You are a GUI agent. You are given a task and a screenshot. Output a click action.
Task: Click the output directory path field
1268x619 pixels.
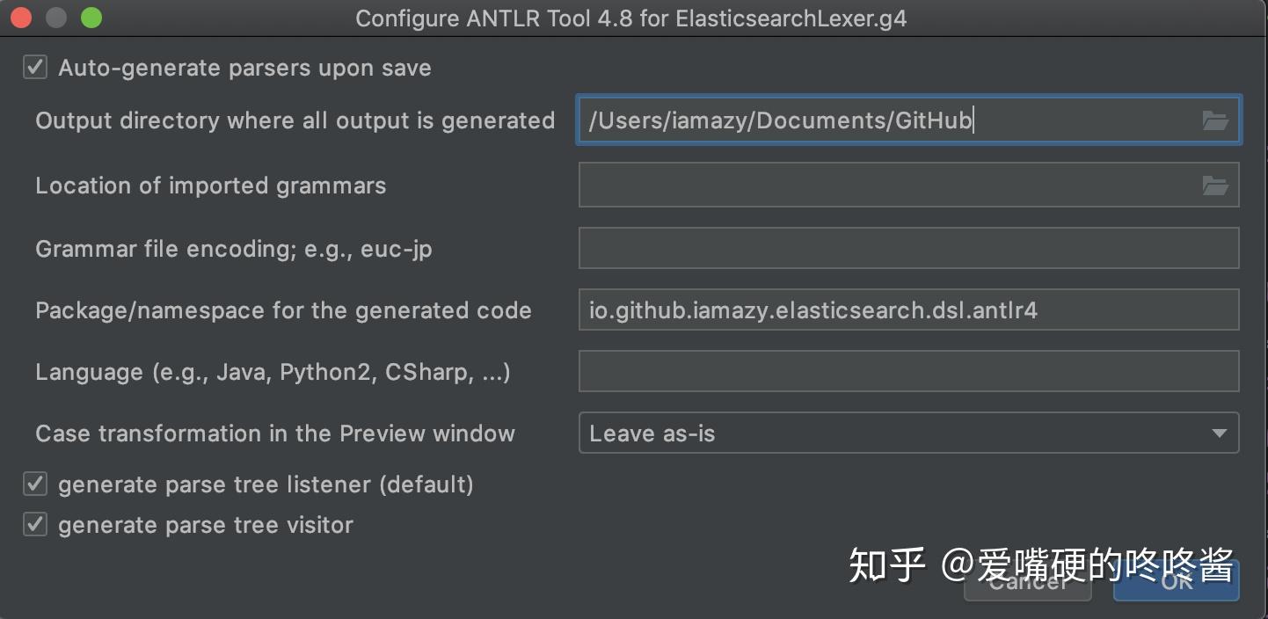coord(888,120)
